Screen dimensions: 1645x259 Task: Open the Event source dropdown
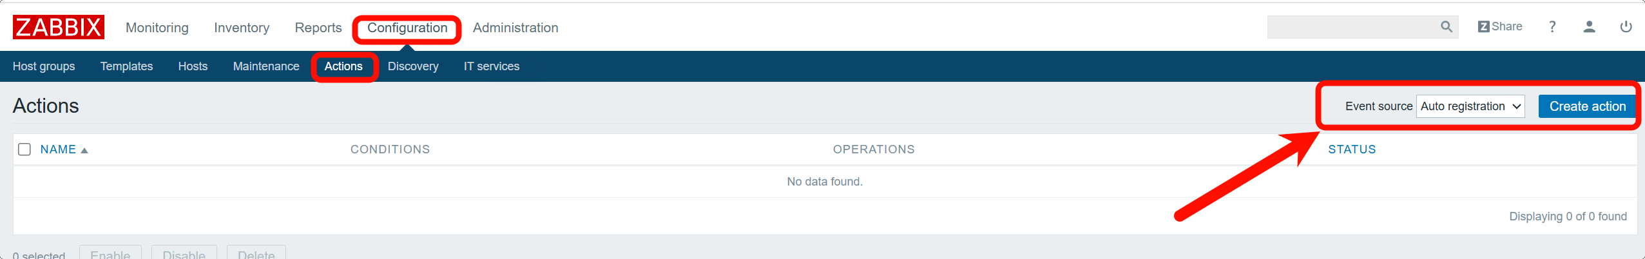(x=1470, y=106)
